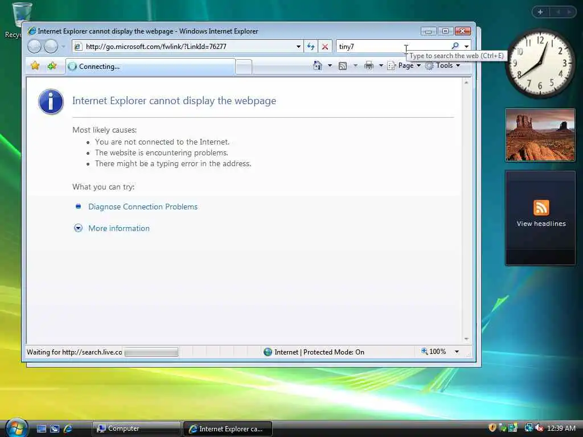Open the Favorites Center star

pyautogui.click(x=35, y=66)
